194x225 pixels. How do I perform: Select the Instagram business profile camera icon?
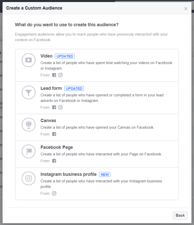(x=28, y=178)
